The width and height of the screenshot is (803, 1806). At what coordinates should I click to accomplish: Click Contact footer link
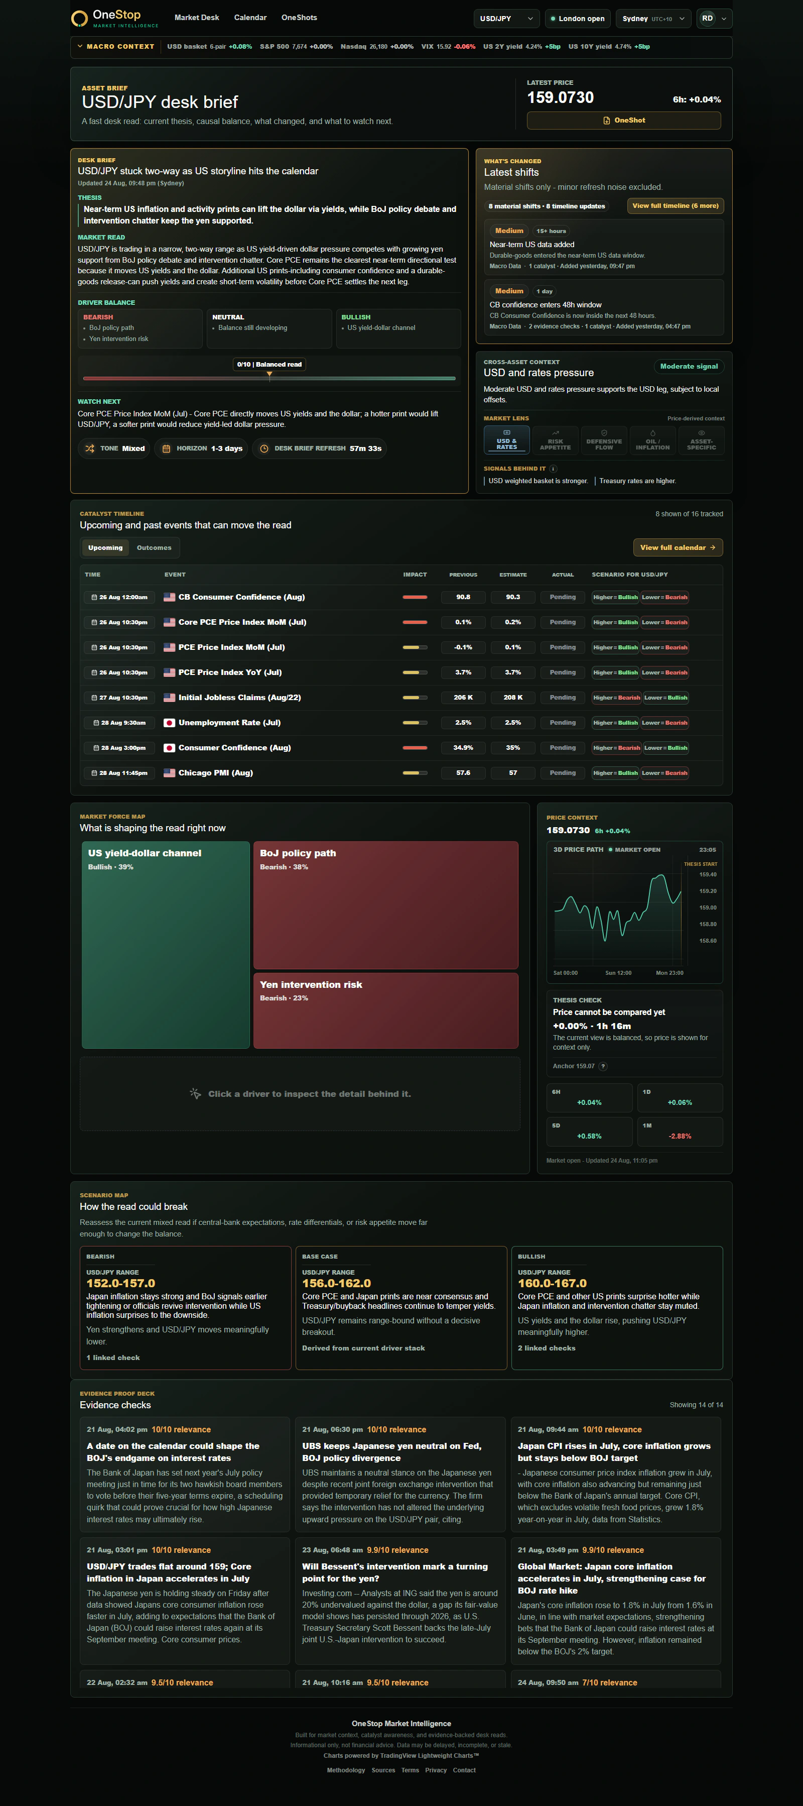click(464, 1770)
